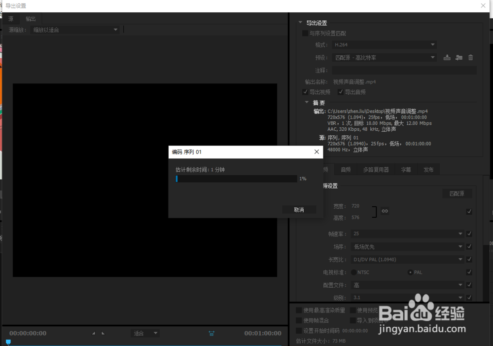493x346 pixels.
Task: Click the current time 00:00:00:00 display
Action: pyautogui.click(x=28, y=333)
